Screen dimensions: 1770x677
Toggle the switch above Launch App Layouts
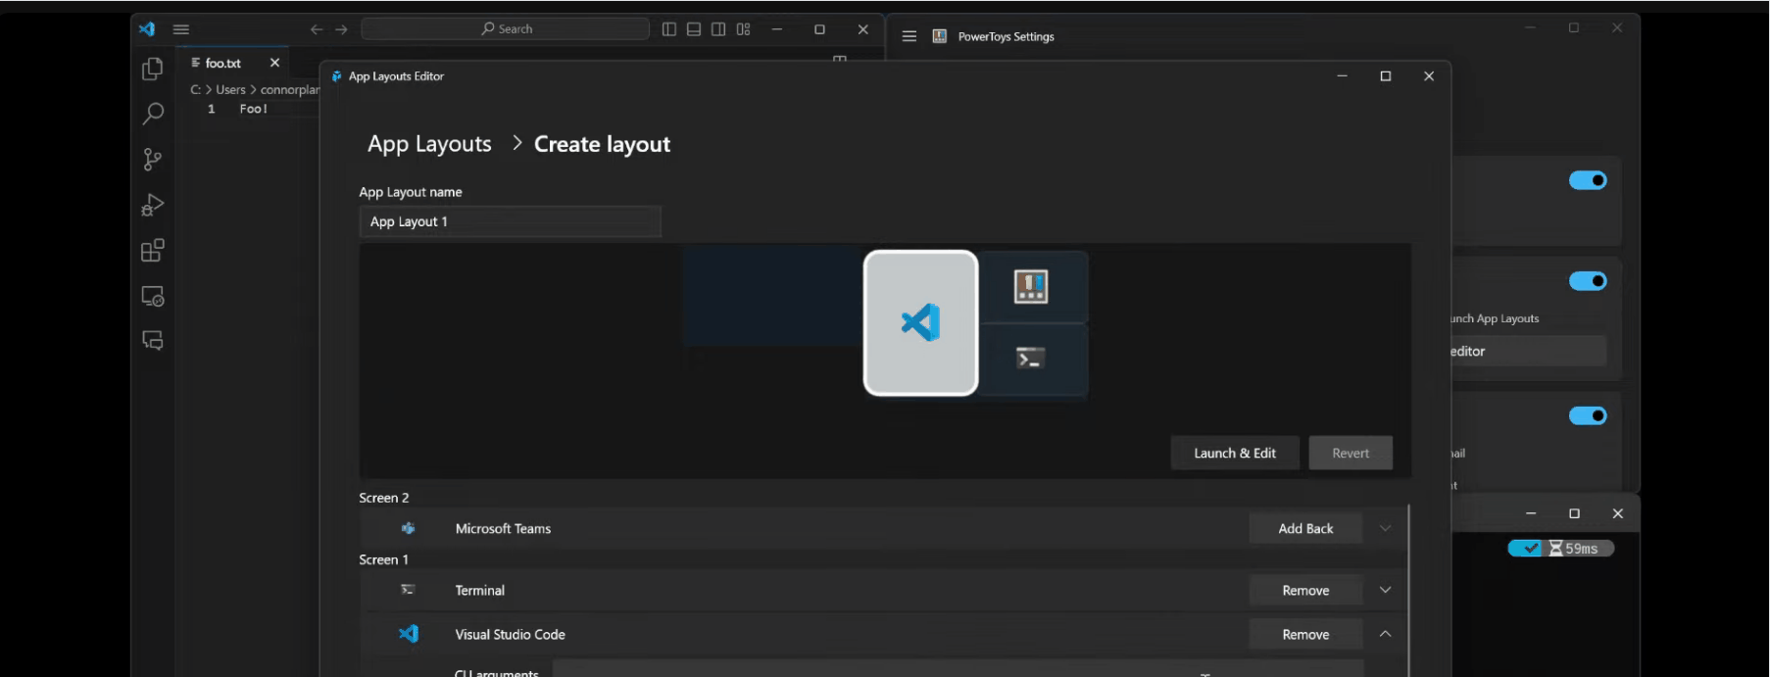click(x=1588, y=281)
